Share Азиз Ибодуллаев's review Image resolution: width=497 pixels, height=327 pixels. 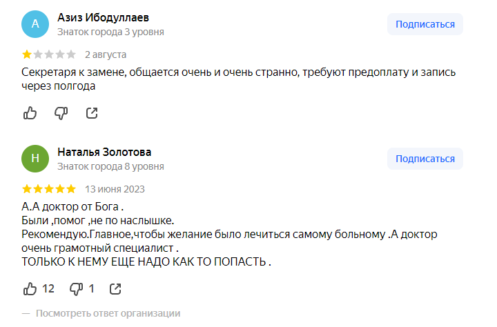tap(91, 112)
